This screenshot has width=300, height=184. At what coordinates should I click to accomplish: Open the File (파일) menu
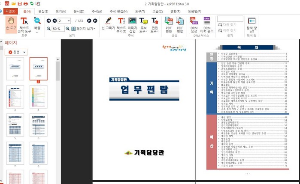click(x=11, y=11)
